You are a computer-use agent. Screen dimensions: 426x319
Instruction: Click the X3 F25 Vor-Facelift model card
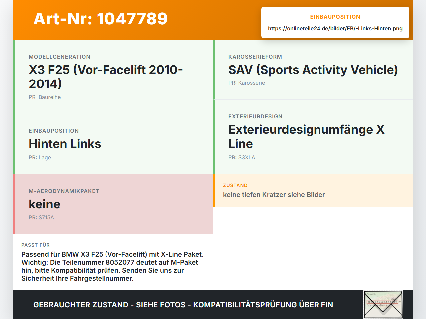(113, 77)
